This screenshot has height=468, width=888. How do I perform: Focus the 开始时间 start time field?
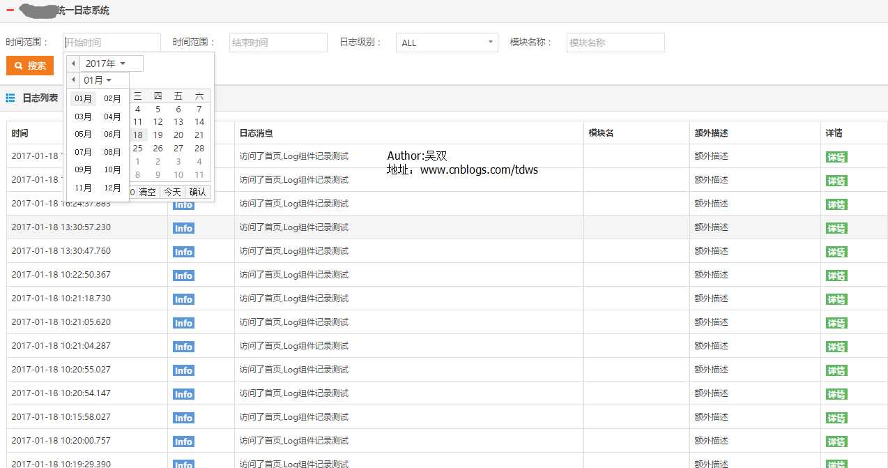tap(112, 43)
